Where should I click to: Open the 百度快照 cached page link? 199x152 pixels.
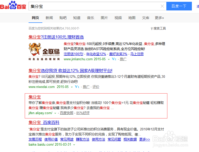67,113
